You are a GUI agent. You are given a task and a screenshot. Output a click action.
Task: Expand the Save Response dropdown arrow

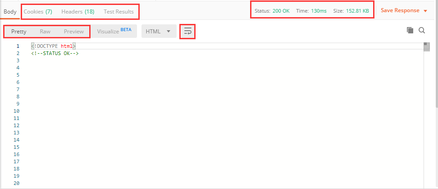tap(425, 11)
